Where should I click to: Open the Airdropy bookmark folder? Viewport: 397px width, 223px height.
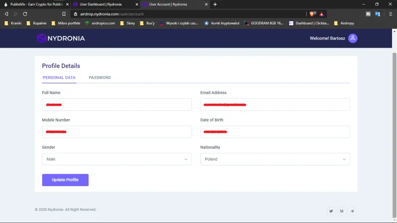pos(344,23)
